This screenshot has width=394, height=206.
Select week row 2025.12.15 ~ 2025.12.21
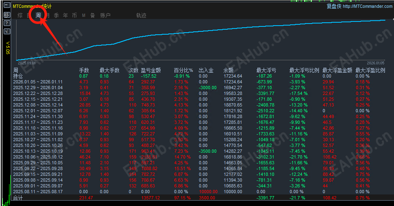(38, 99)
